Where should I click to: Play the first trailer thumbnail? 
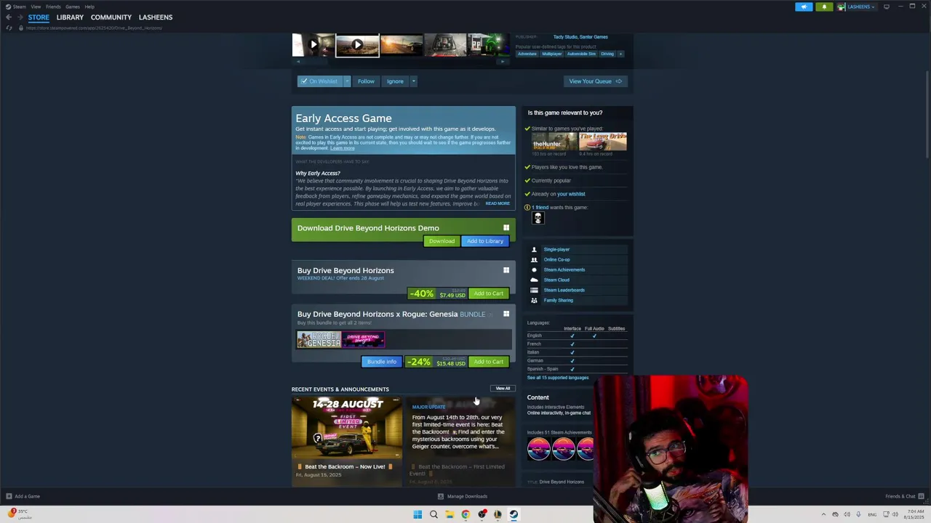313,45
